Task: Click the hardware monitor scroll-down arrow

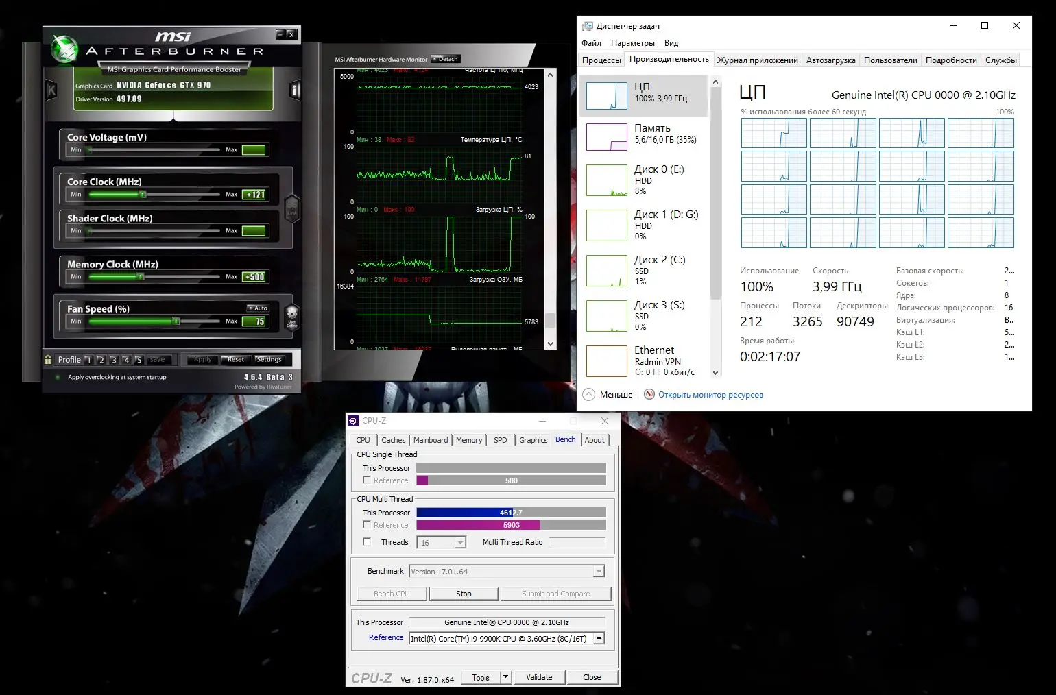Action: coord(550,344)
